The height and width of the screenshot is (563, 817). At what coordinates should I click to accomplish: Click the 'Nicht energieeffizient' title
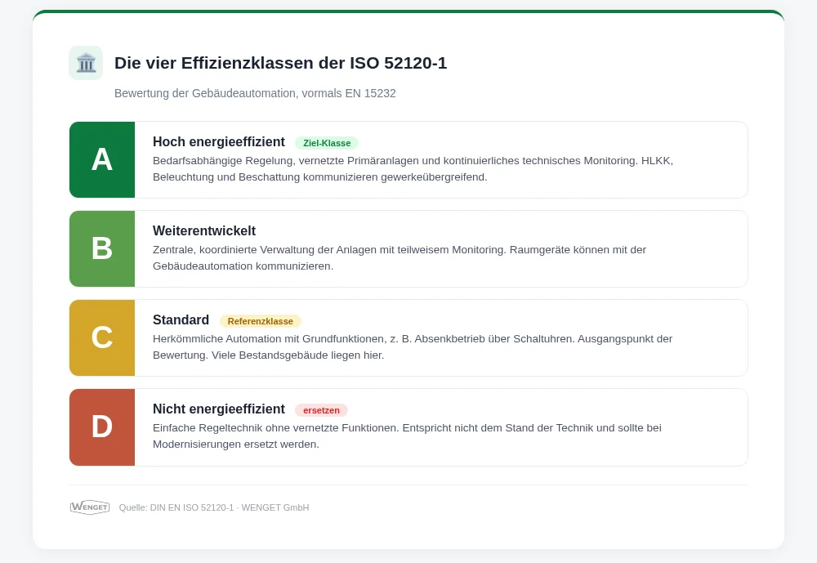[x=219, y=409]
